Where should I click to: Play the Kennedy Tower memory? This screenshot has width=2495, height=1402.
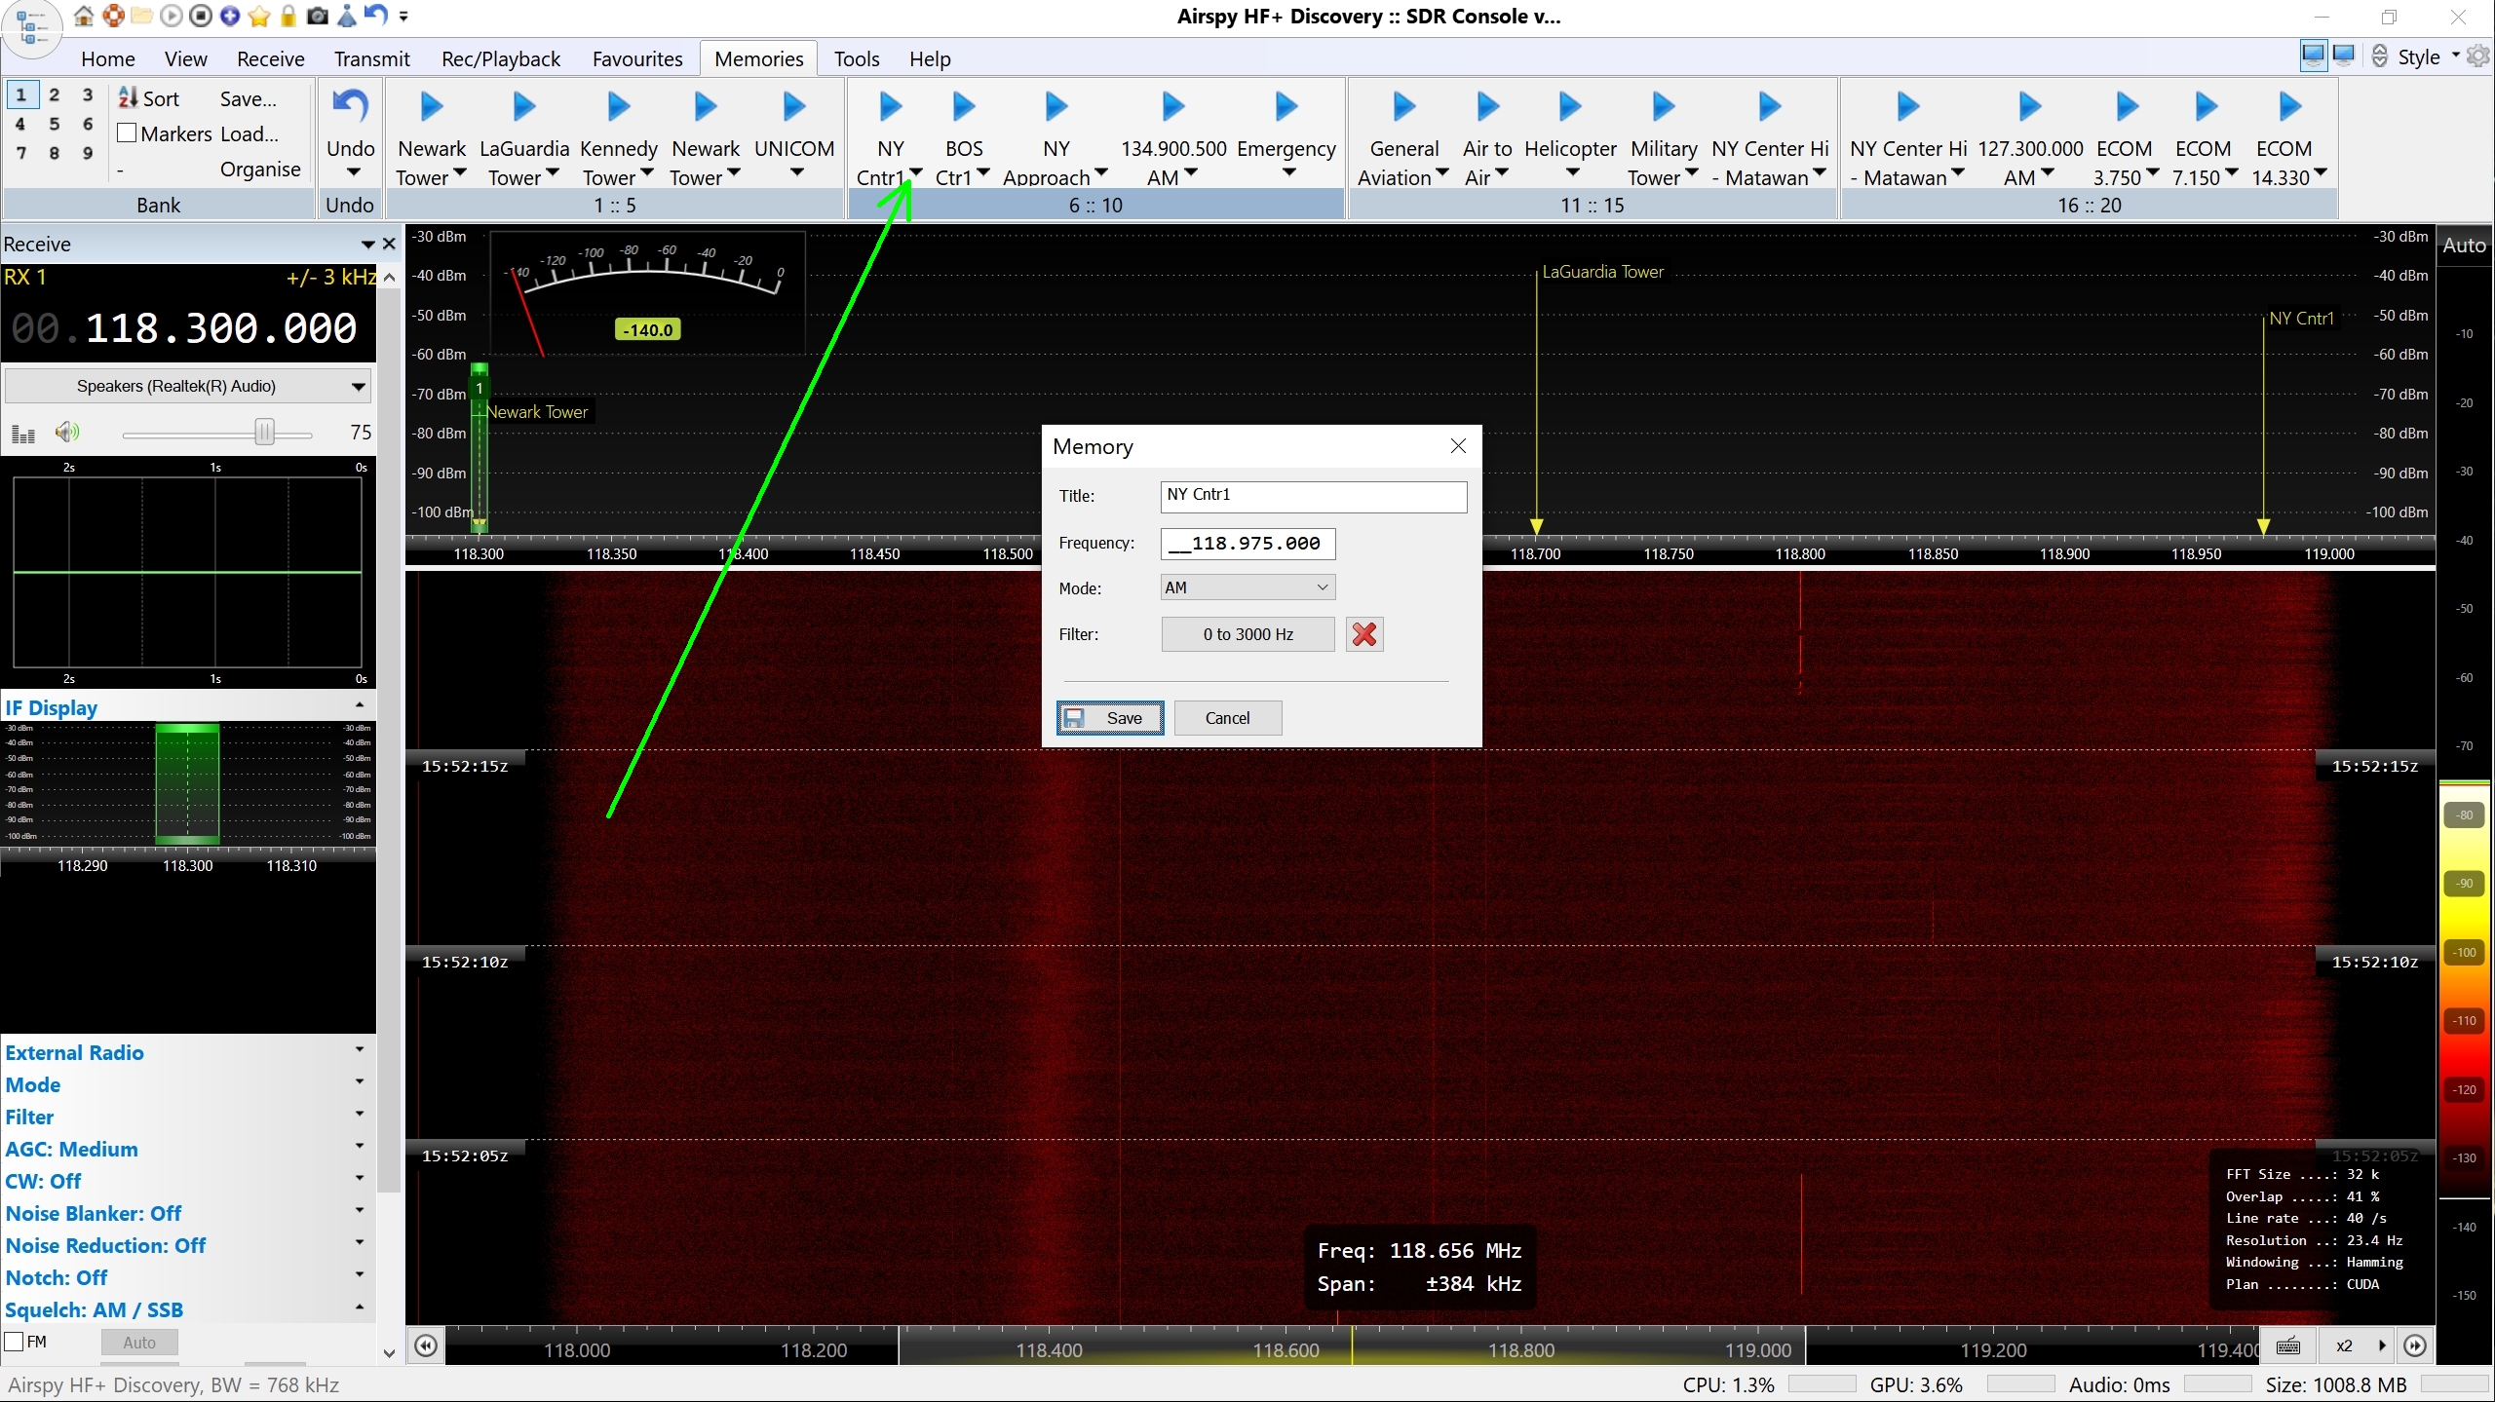[618, 107]
